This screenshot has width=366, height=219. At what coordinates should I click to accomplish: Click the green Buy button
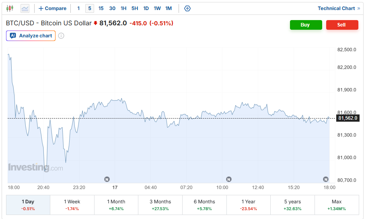coord(306,25)
